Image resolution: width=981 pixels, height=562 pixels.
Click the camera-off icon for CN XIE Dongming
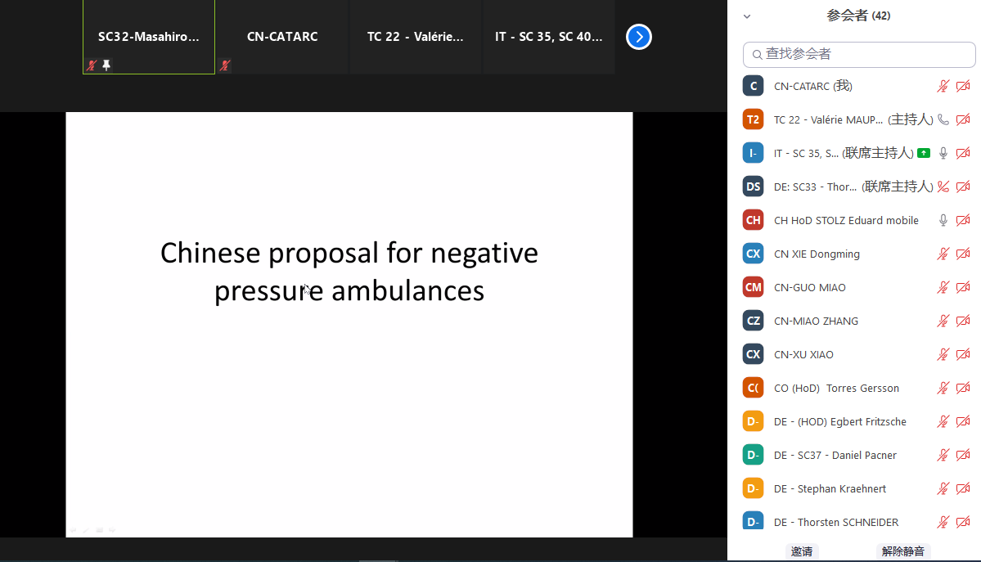tap(963, 254)
